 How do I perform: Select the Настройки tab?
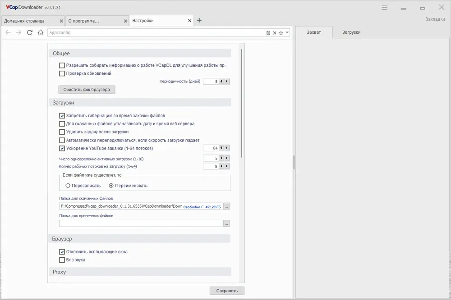point(161,21)
